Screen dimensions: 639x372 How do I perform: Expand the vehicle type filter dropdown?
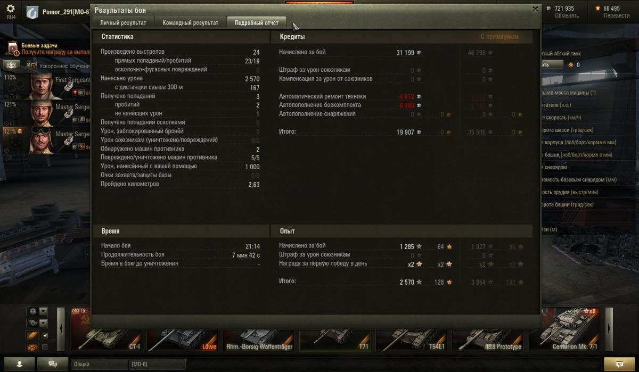pos(44,323)
